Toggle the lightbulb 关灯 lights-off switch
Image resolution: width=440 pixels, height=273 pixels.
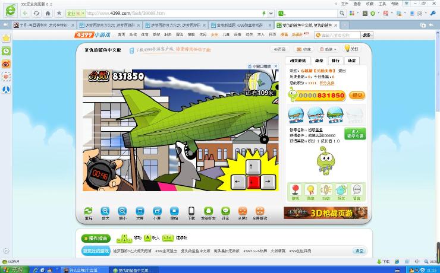point(351,49)
